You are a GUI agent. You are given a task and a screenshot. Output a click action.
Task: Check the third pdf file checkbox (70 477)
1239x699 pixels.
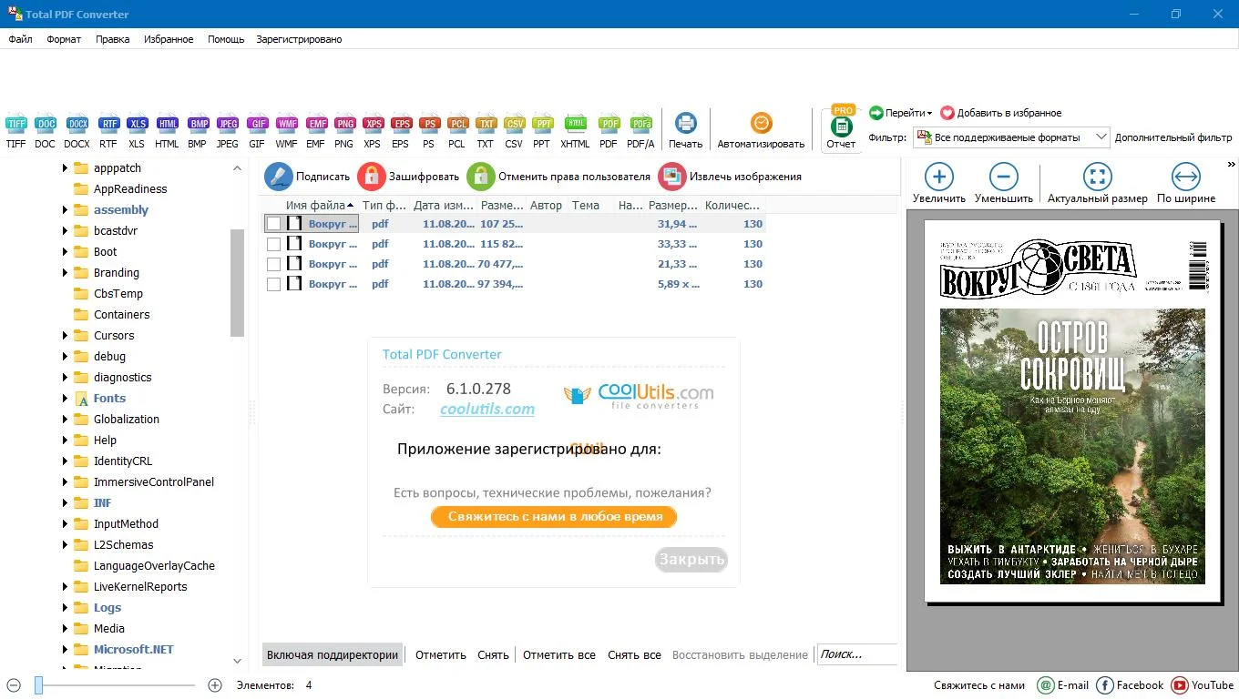point(273,264)
